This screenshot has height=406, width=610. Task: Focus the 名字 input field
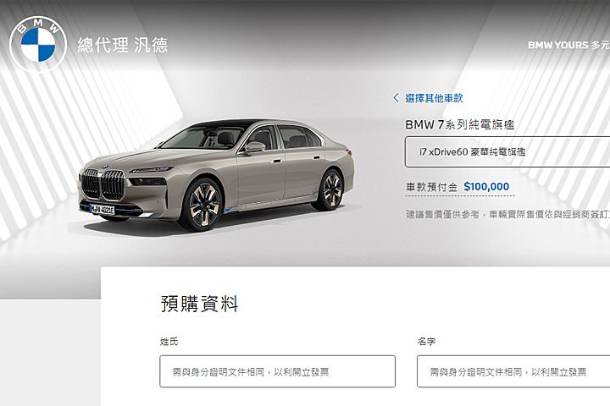513,371
